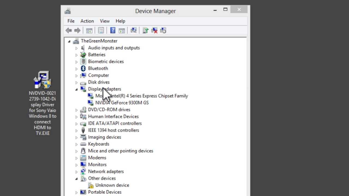The height and width of the screenshot is (196, 349).
Task: Expand the Portable Devices node
Action: [x=76, y=192]
